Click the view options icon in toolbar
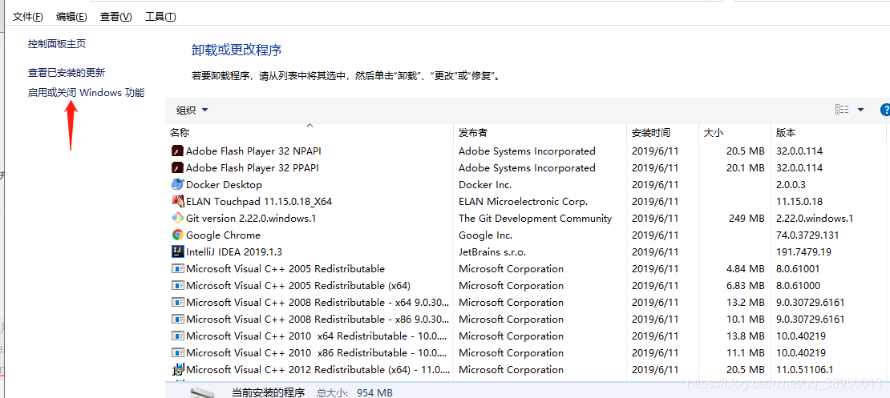This screenshot has height=398, width=890. 842,110
